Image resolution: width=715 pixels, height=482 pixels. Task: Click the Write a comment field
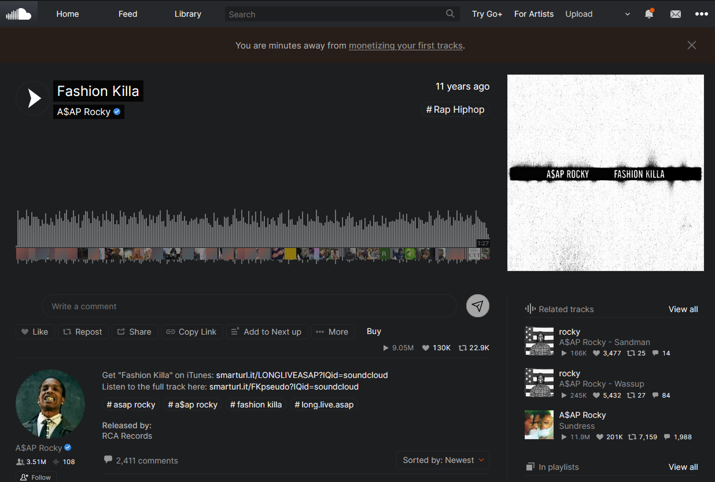click(249, 306)
